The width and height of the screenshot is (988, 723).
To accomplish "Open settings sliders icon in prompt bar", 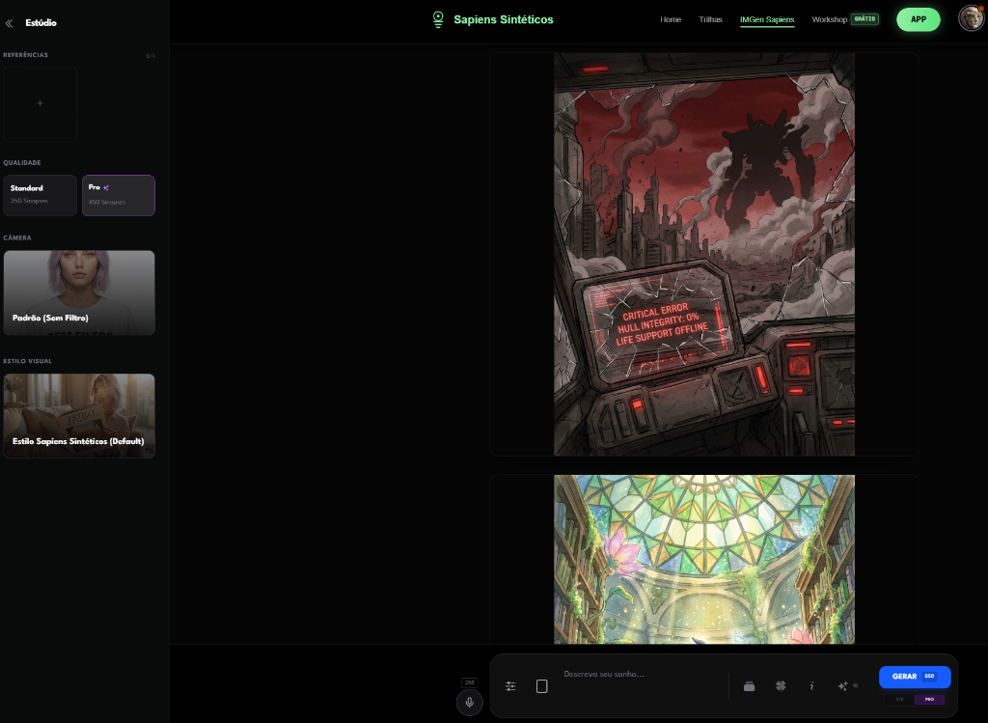I will tap(510, 686).
